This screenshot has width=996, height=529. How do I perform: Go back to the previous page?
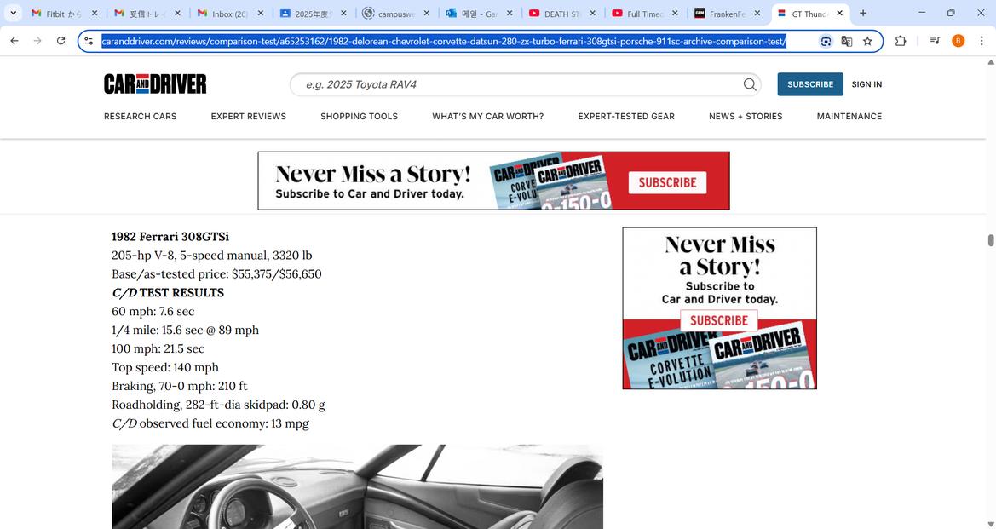point(14,41)
